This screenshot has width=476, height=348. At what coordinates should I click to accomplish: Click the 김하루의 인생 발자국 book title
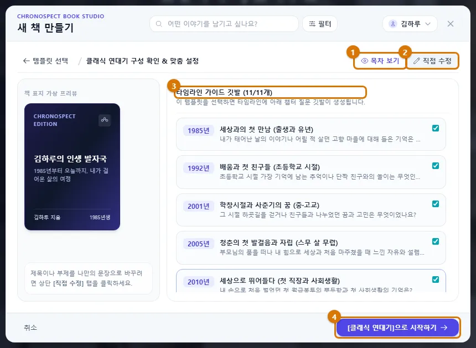70,159
